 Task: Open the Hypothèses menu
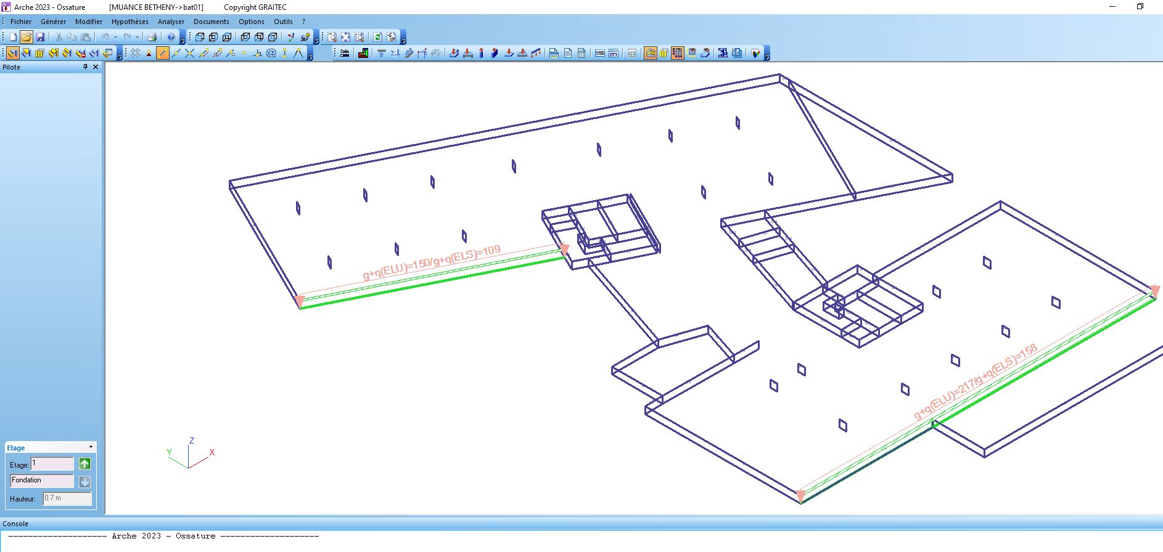coord(129,22)
